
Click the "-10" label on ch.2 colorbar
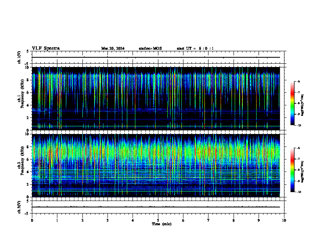299,192
